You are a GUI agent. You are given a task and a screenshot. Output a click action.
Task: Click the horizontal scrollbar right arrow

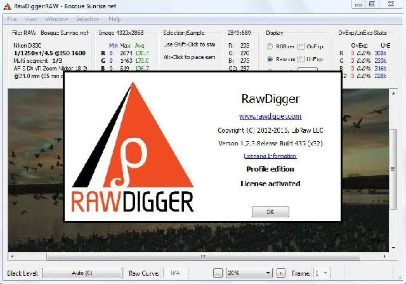(384, 256)
